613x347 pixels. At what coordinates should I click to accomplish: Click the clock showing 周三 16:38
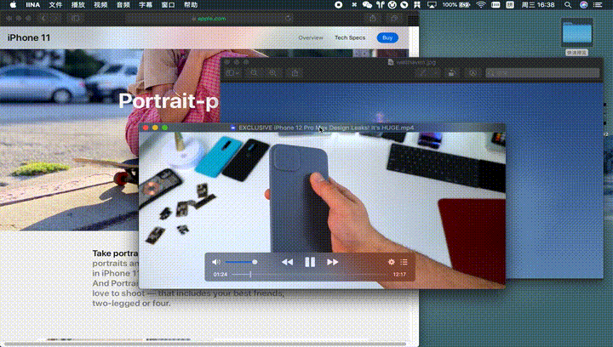pos(538,5)
